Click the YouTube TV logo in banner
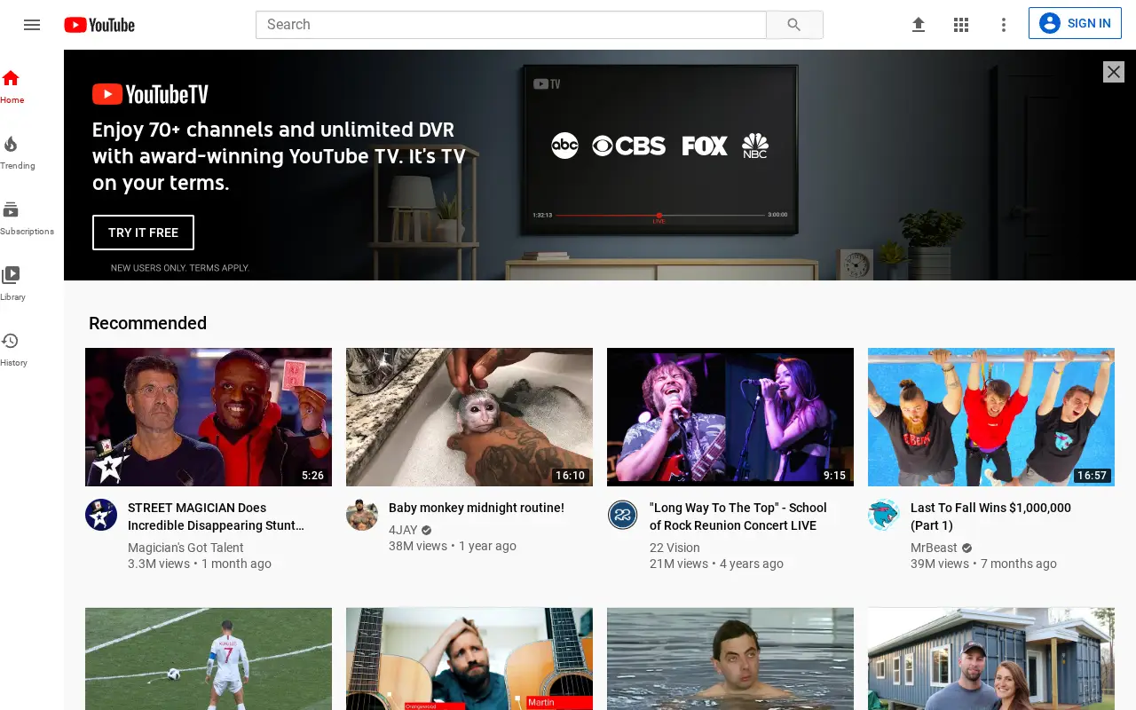 tap(150, 94)
